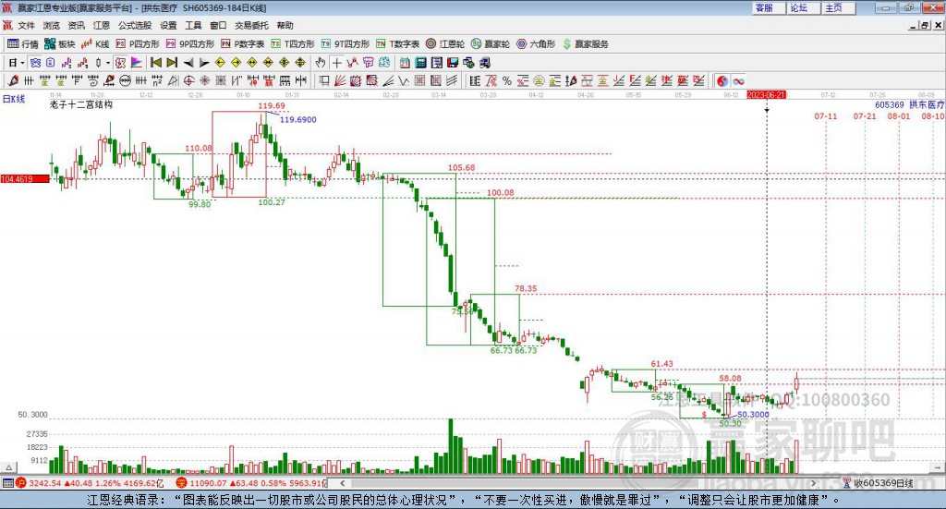Open 9T四方形 tool

346,44
